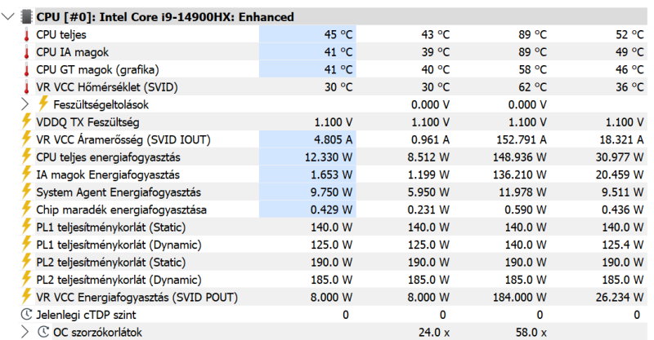Click the 26.234 W VR VCC average value
654x340 pixels.
(x=620, y=297)
